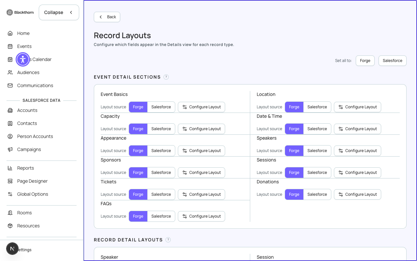Open Resources in the sidebar
The width and height of the screenshot is (417, 261).
point(41,226)
